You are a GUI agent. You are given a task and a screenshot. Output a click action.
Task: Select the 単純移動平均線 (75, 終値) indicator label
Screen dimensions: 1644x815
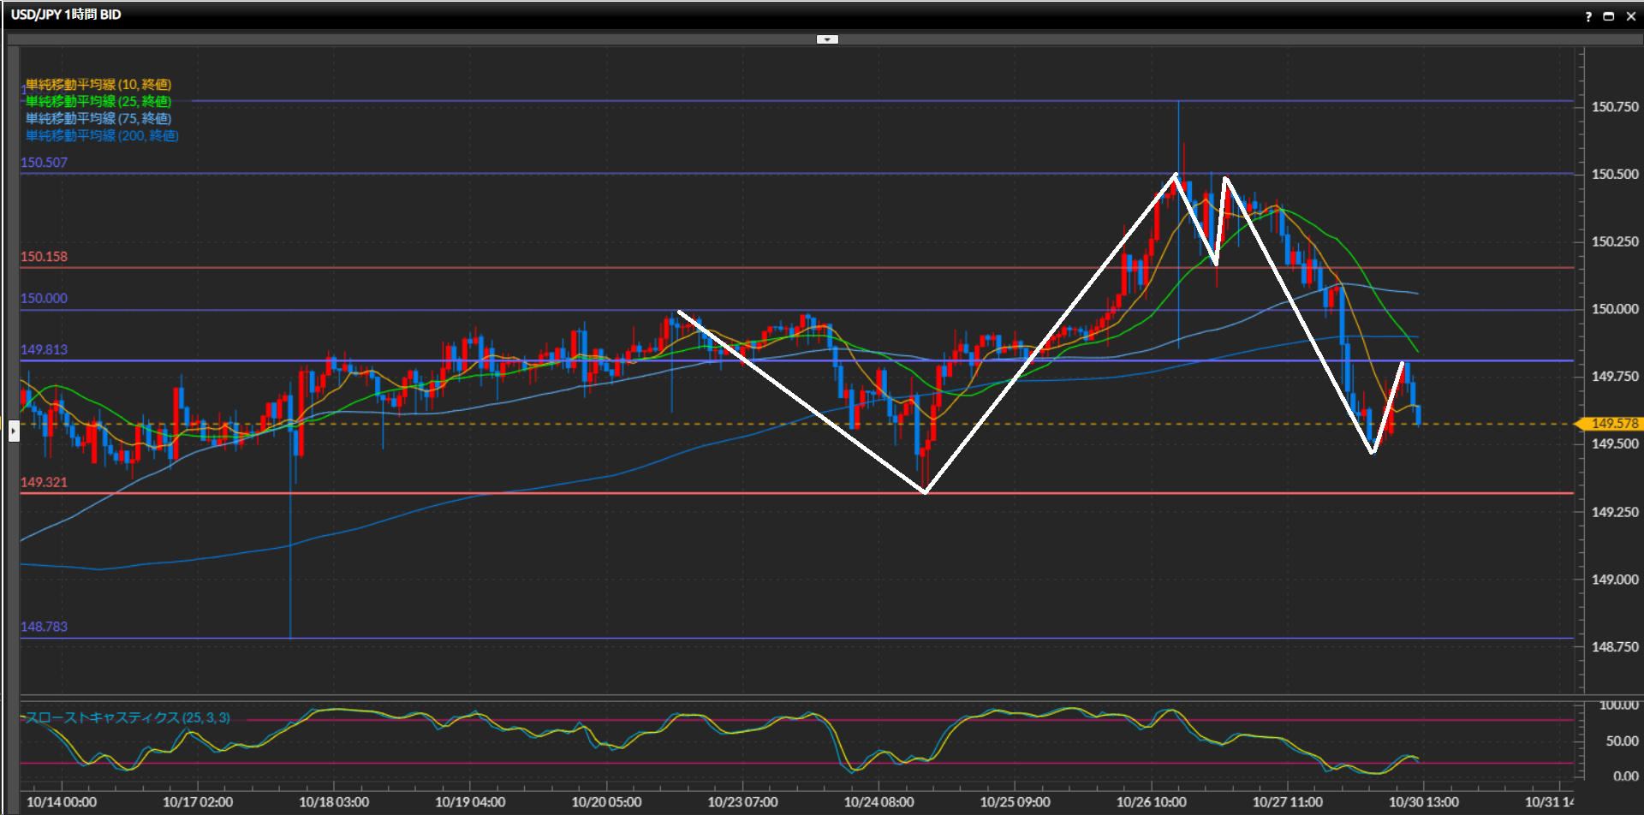(98, 119)
